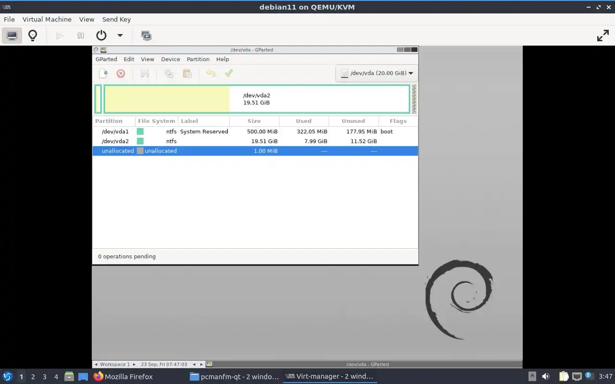Go to previous workspace arrow in guest panel
Viewport: 615px width, 384px height.
point(96,364)
